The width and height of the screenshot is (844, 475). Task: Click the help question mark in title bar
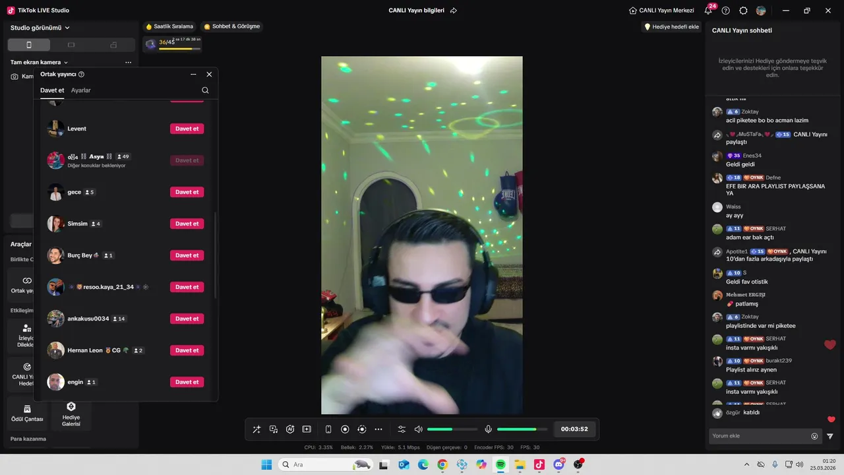pos(726,11)
